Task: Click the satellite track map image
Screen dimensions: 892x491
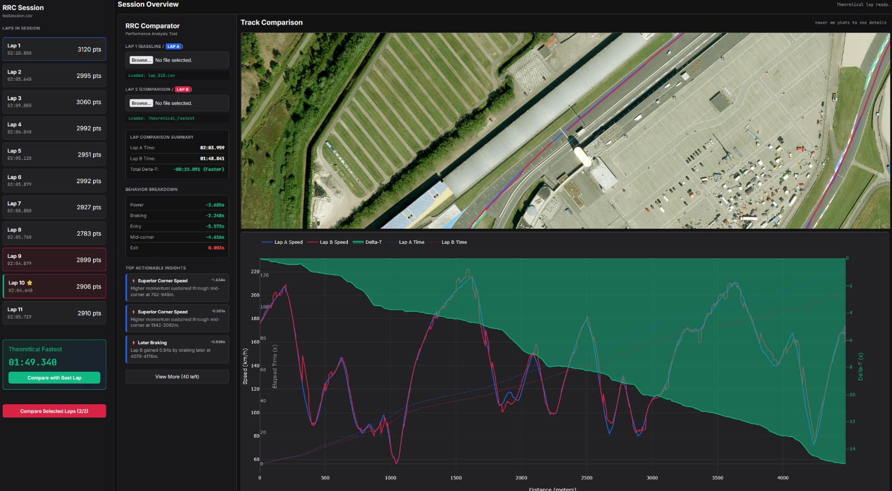Action: click(565, 130)
